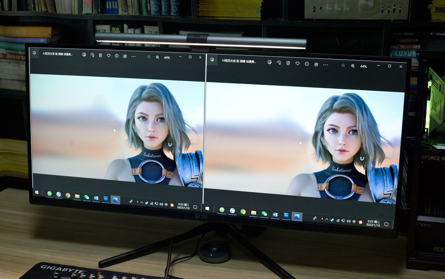445x279 pixels.
Task: Open Wi-Fi settings on left taskbar
Action: 152,204
